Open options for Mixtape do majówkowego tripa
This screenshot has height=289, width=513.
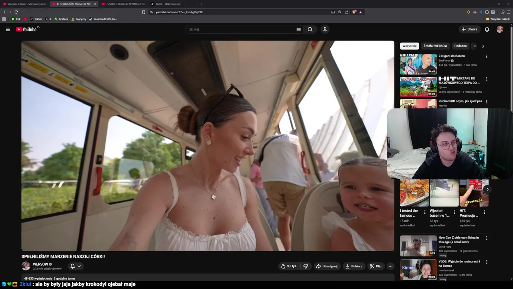point(487,79)
